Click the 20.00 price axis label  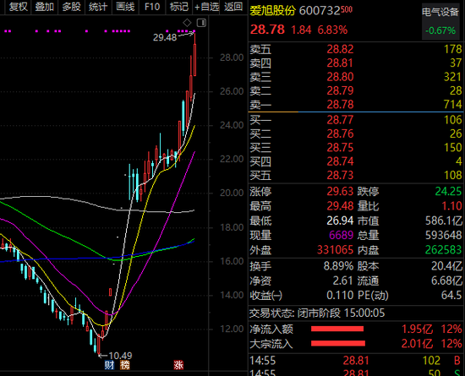(x=232, y=193)
